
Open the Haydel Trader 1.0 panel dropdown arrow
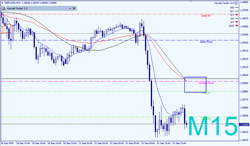pos(70,8)
